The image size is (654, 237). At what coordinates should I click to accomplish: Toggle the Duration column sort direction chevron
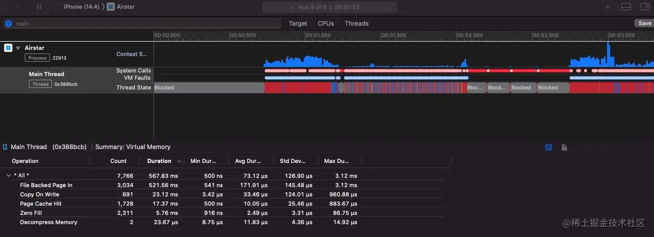point(179,161)
